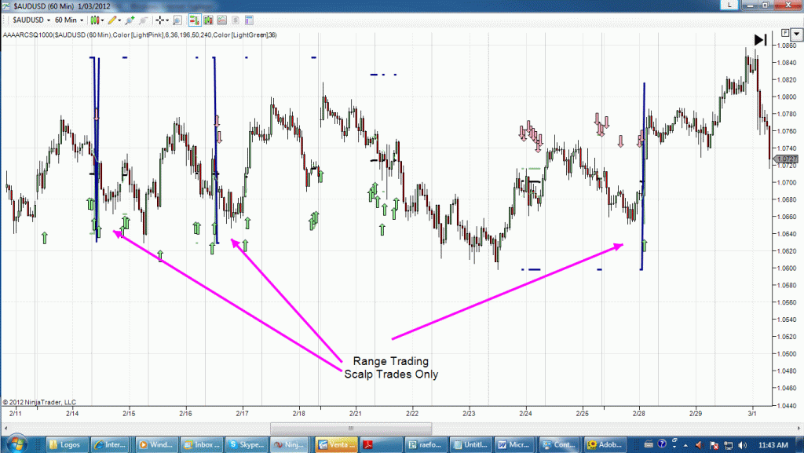The image size is (804, 453).
Task: Open the 60 Min interval dropdown
Action: (69, 20)
